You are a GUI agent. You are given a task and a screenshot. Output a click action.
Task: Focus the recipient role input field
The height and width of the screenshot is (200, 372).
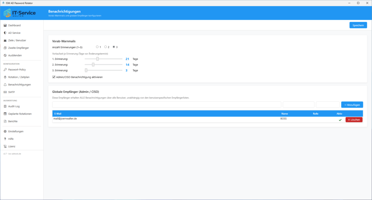328,105
